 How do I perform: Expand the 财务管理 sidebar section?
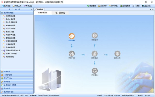17,88
